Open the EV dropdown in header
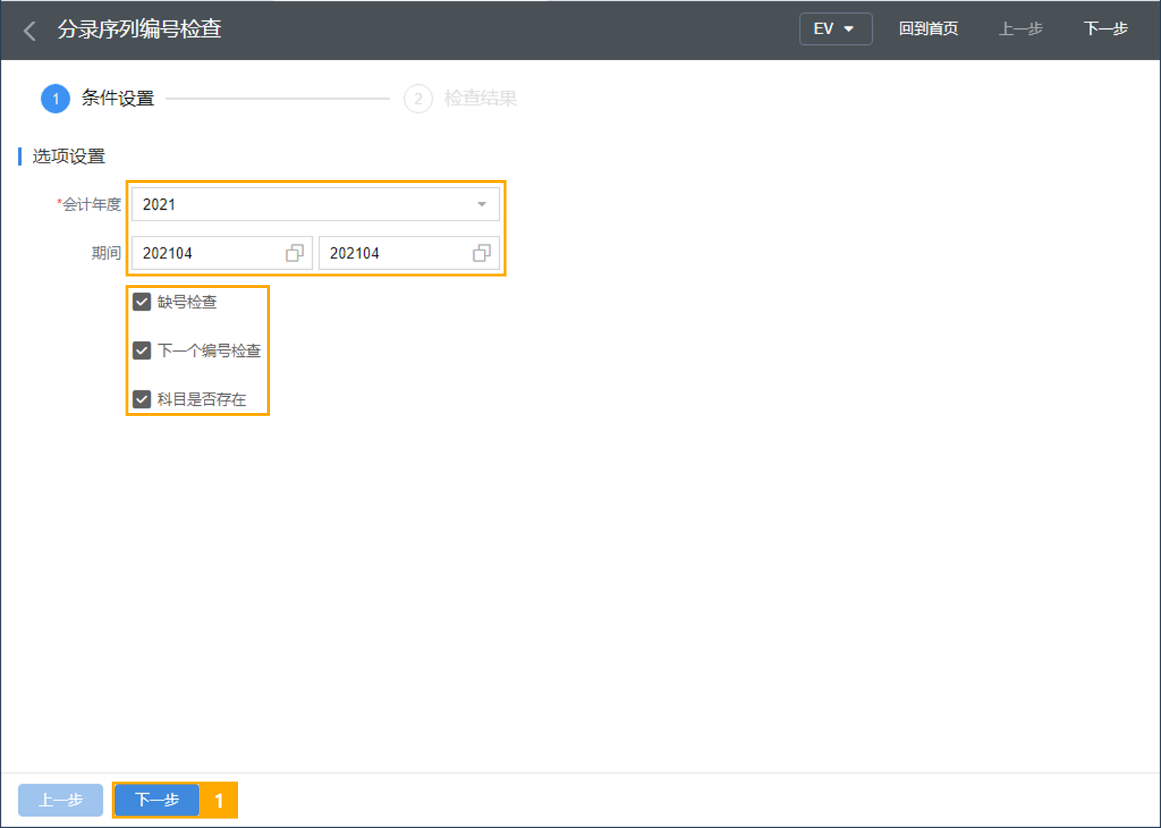 click(835, 29)
